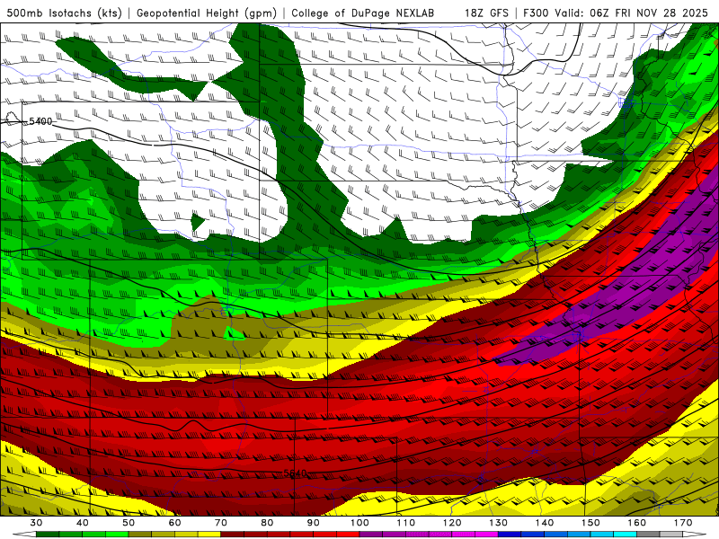719x539 pixels.
Task: Click the 5400 height contour label
Action: click(40, 121)
